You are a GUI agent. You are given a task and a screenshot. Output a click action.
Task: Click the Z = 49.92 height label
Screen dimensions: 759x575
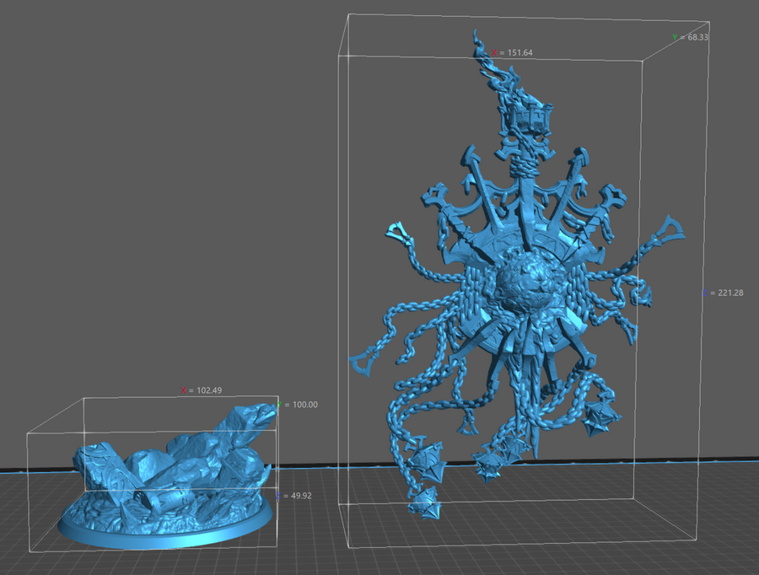click(295, 496)
